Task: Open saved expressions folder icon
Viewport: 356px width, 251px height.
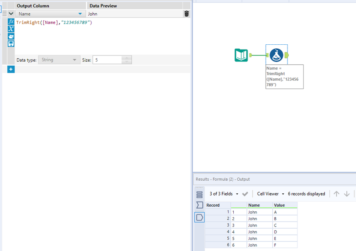Action: click(11, 36)
